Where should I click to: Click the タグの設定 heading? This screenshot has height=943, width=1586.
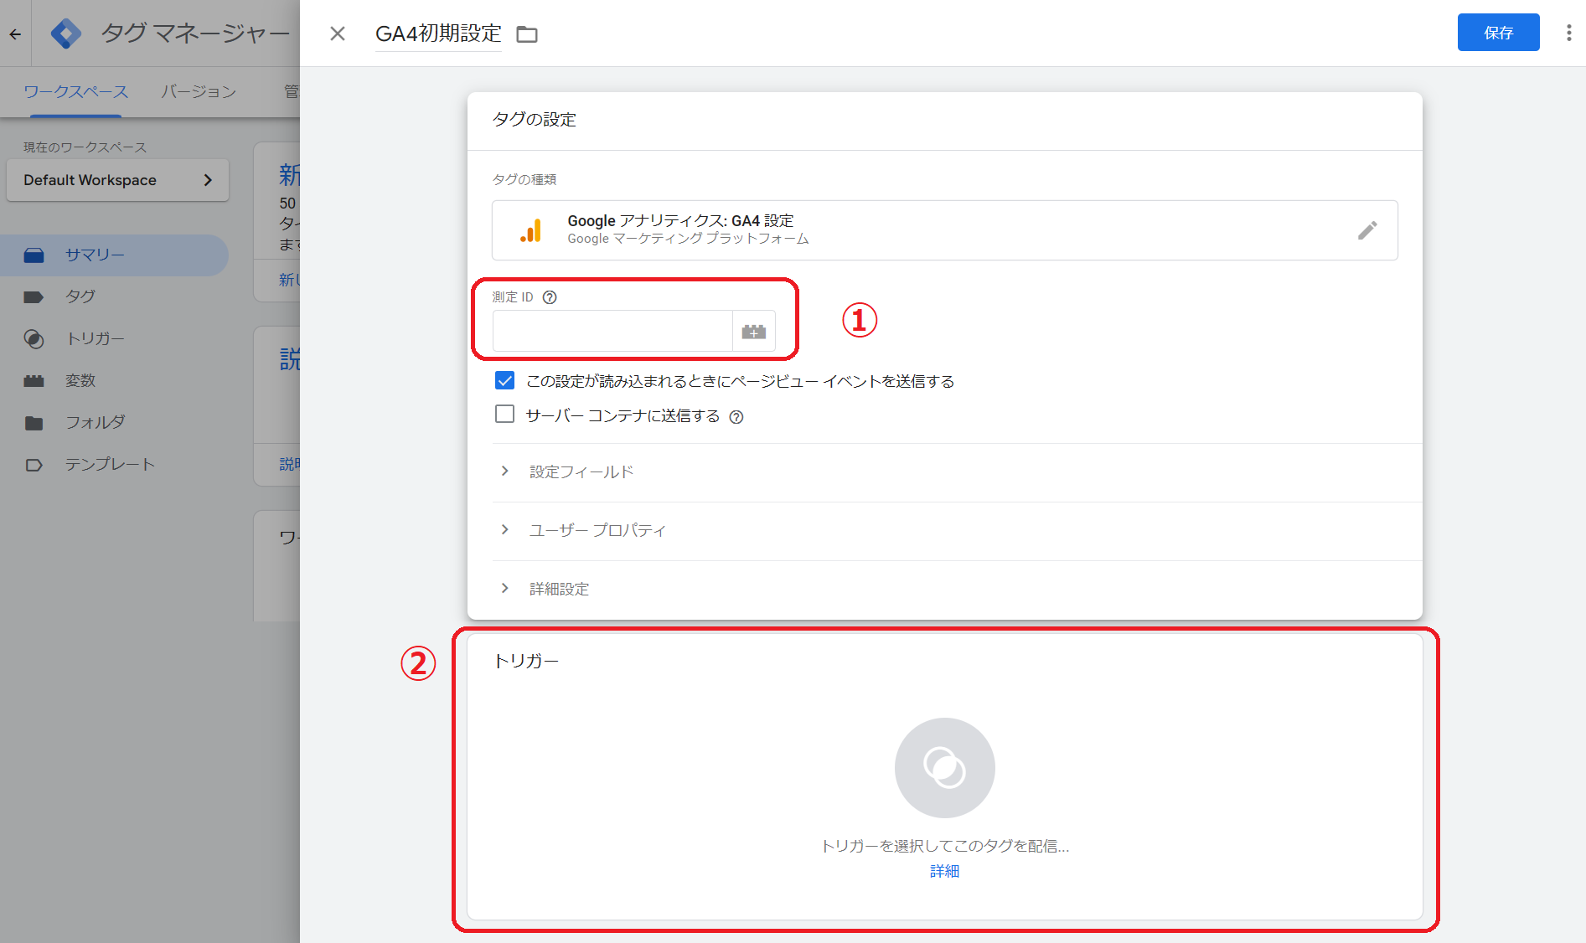[535, 120]
